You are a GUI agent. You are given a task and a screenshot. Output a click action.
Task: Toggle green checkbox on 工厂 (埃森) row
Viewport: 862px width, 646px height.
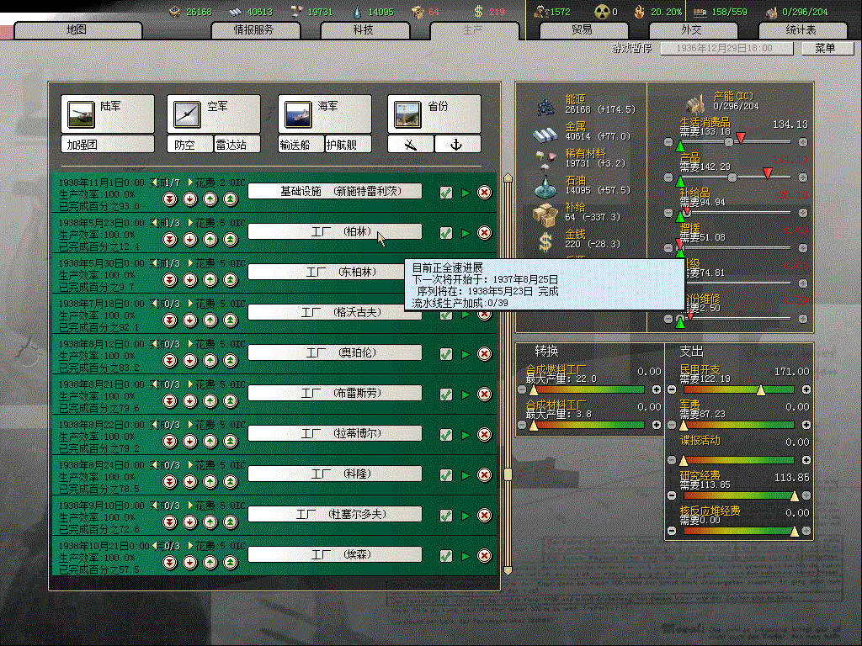(446, 556)
